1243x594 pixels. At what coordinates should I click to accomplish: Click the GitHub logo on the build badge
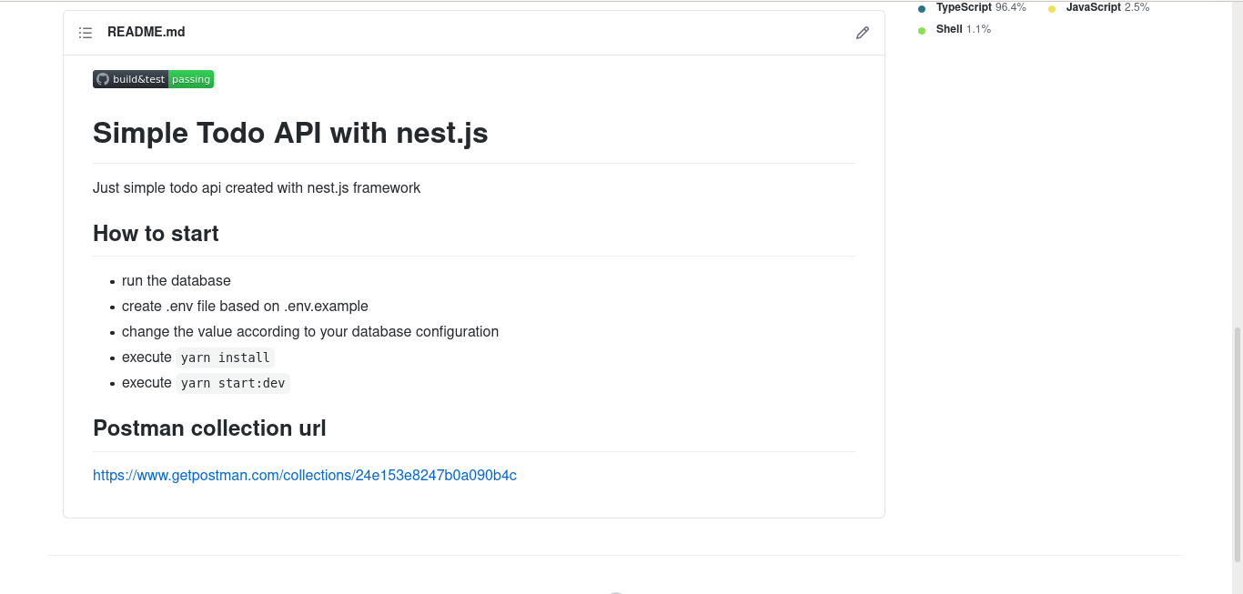pyautogui.click(x=102, y=78)
